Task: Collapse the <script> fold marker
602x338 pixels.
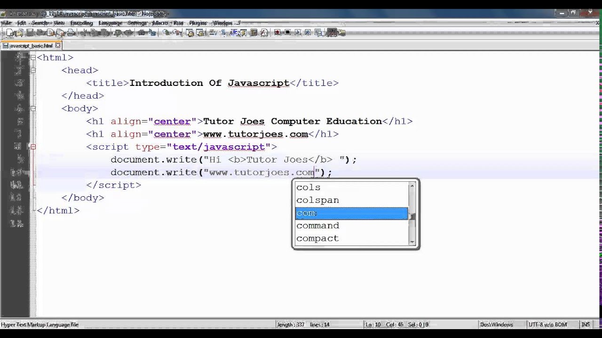Action: point(33,147)
